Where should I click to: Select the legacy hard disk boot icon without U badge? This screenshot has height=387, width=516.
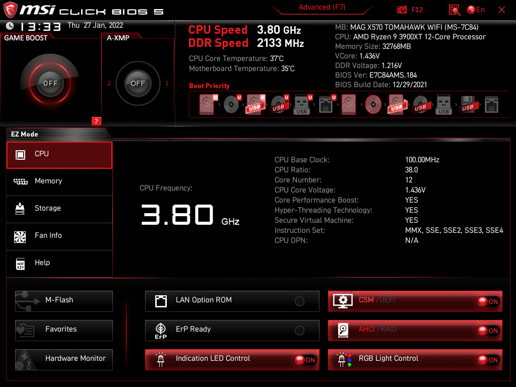(349, 104)
